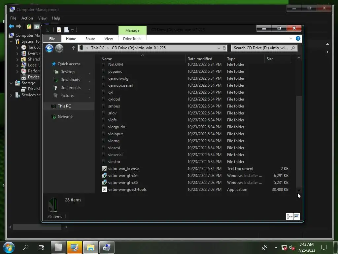This screenshot has height=254, width=338.
Task: Click Computer Management horizontal scrollbar
Action: (37, 227)
